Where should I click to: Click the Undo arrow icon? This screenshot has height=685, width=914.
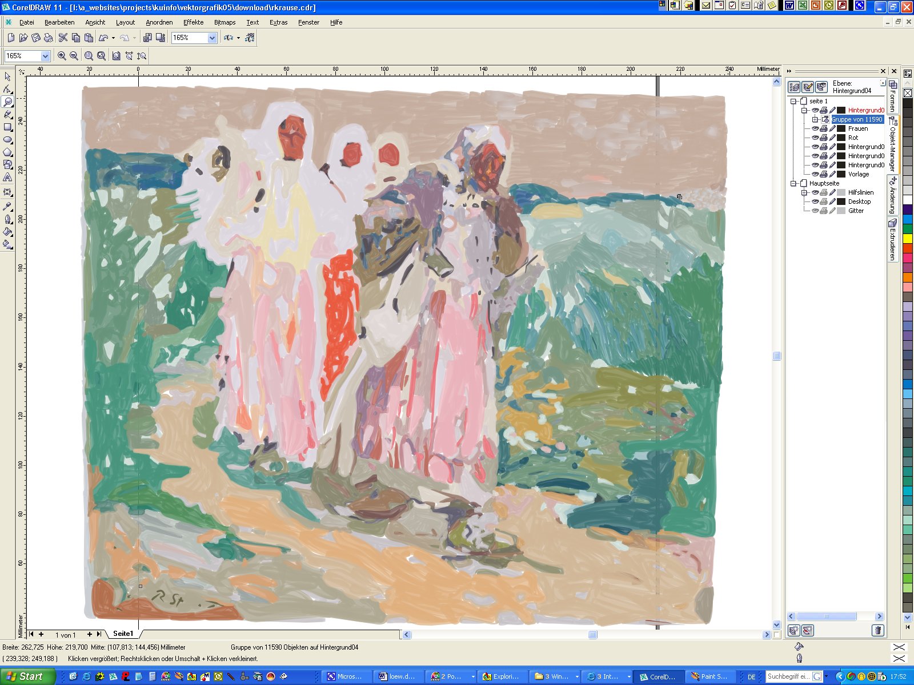(x=103, y=38)
